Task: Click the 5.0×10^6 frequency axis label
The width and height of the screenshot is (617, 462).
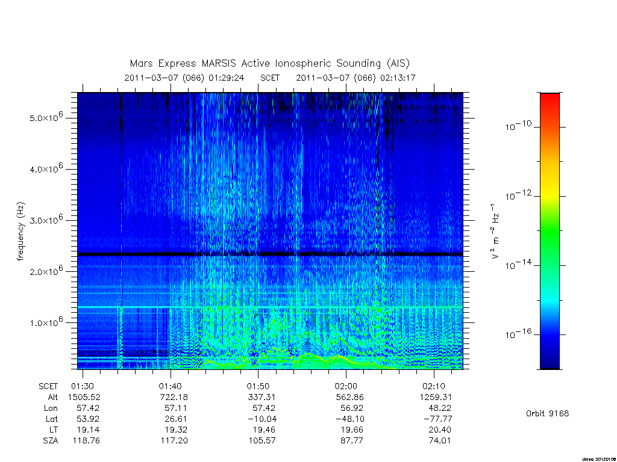Action: coord(46,117)
